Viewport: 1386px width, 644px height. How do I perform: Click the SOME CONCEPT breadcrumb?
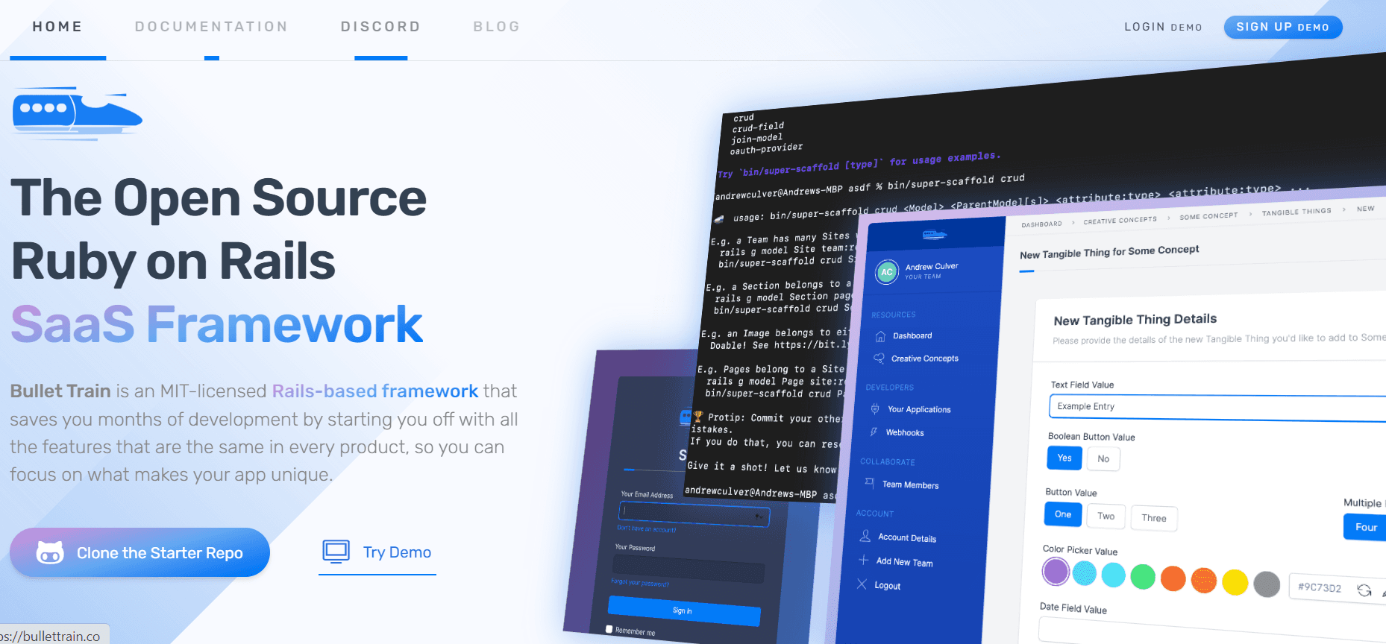pos(1208,216)
